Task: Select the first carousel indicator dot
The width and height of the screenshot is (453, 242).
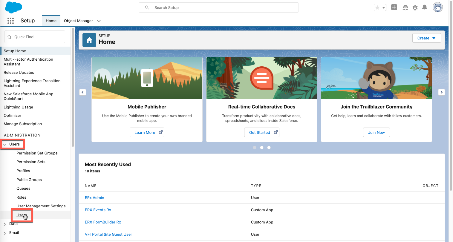Action: [x=255, y=148]
